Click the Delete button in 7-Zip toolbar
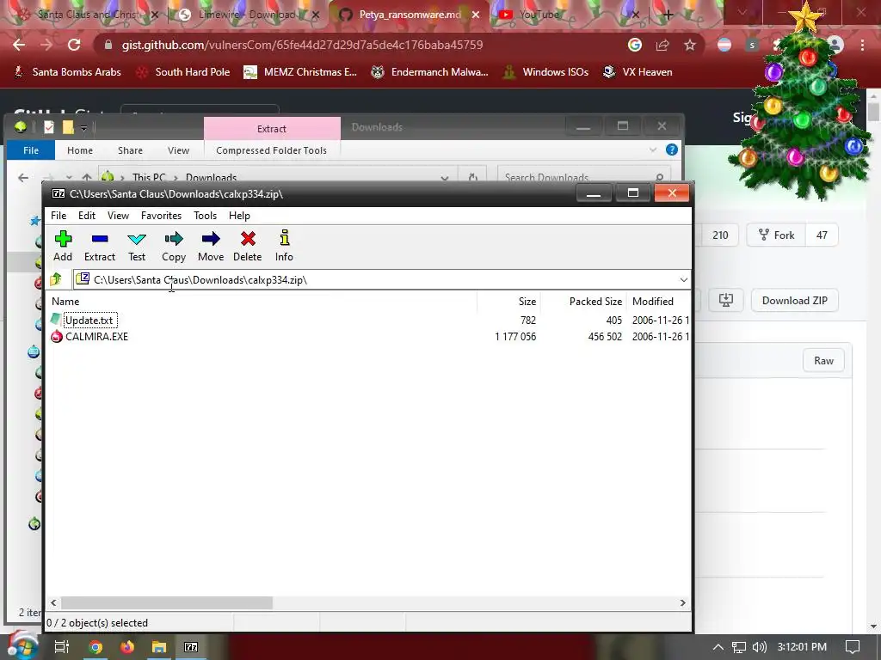881x660 pixels. pos(248,246)
